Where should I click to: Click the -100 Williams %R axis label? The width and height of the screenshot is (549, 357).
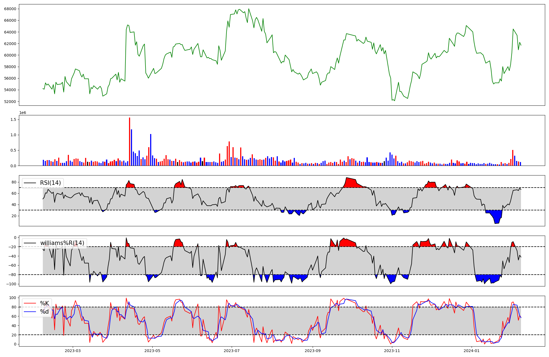tap(11, 284)
